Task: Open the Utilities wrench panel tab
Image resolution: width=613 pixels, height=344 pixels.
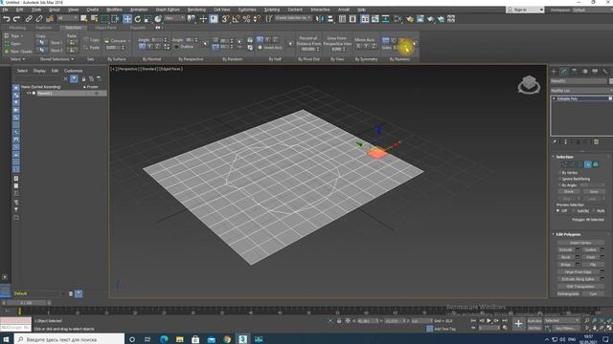Action: [x=605, y=72]
